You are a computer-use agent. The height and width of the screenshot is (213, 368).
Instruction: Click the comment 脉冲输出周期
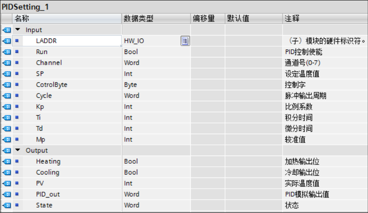(x=306, y=96)
